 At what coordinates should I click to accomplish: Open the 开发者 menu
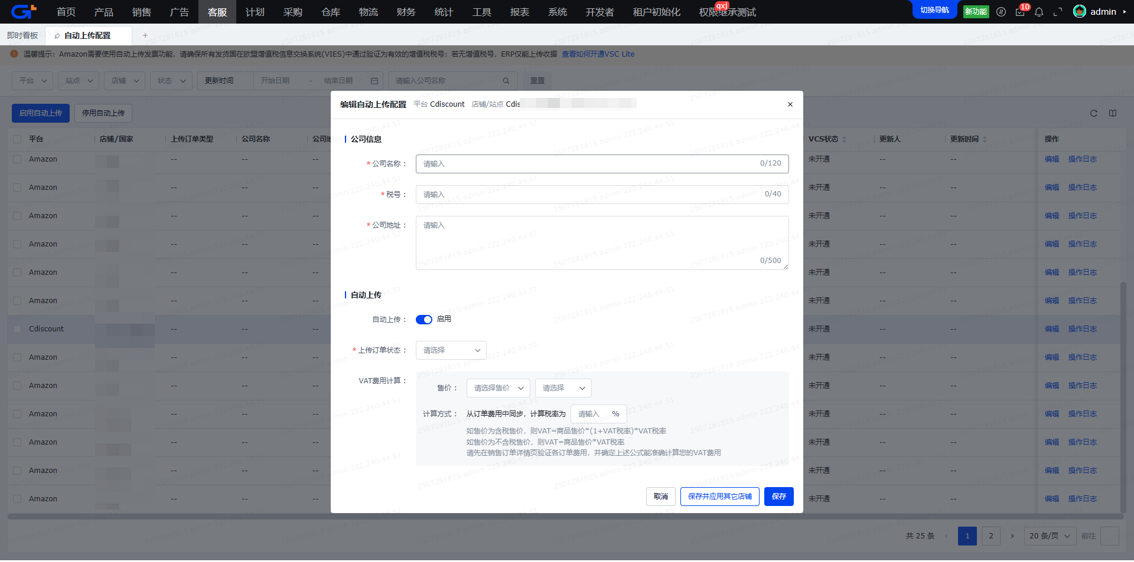[x=600, y=12]
